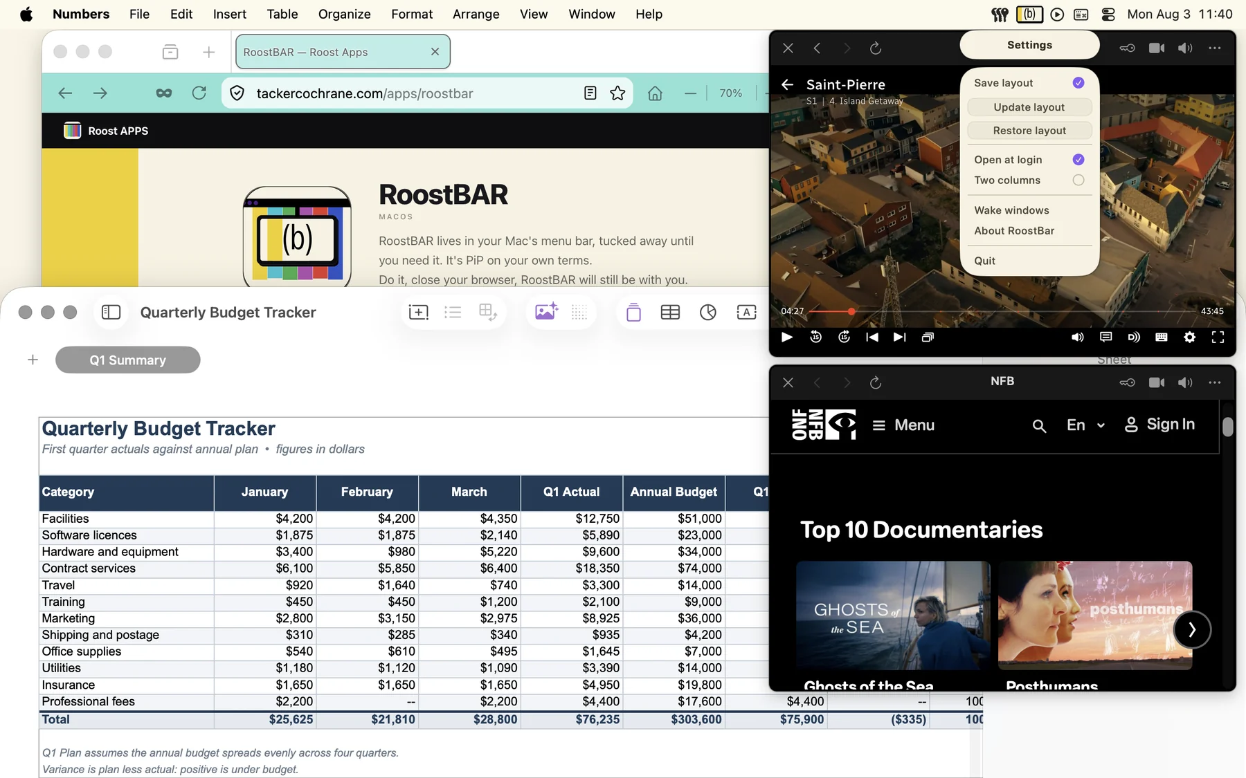
Task: Open the Ghosts of the Sea thumbnail
Action: coord(893,615)
